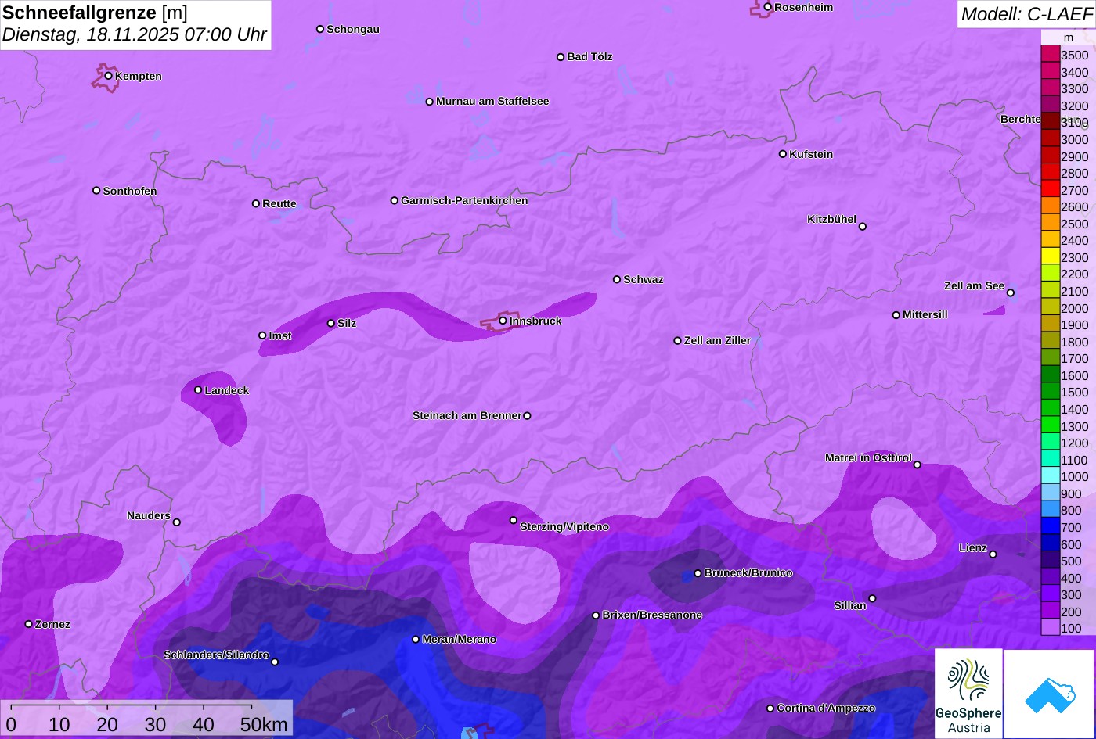Click the Lienz marker dot
Image resolution: width=1096 pixels, height=739 pixels.
coord(993,554)
